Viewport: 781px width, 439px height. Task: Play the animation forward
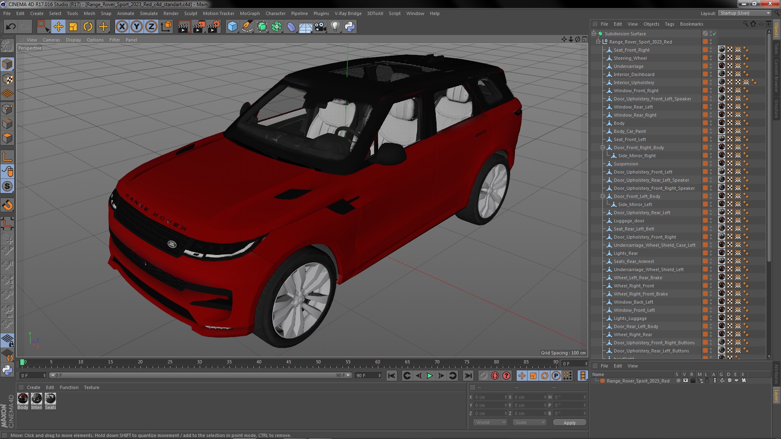click(x=430, y=376)
